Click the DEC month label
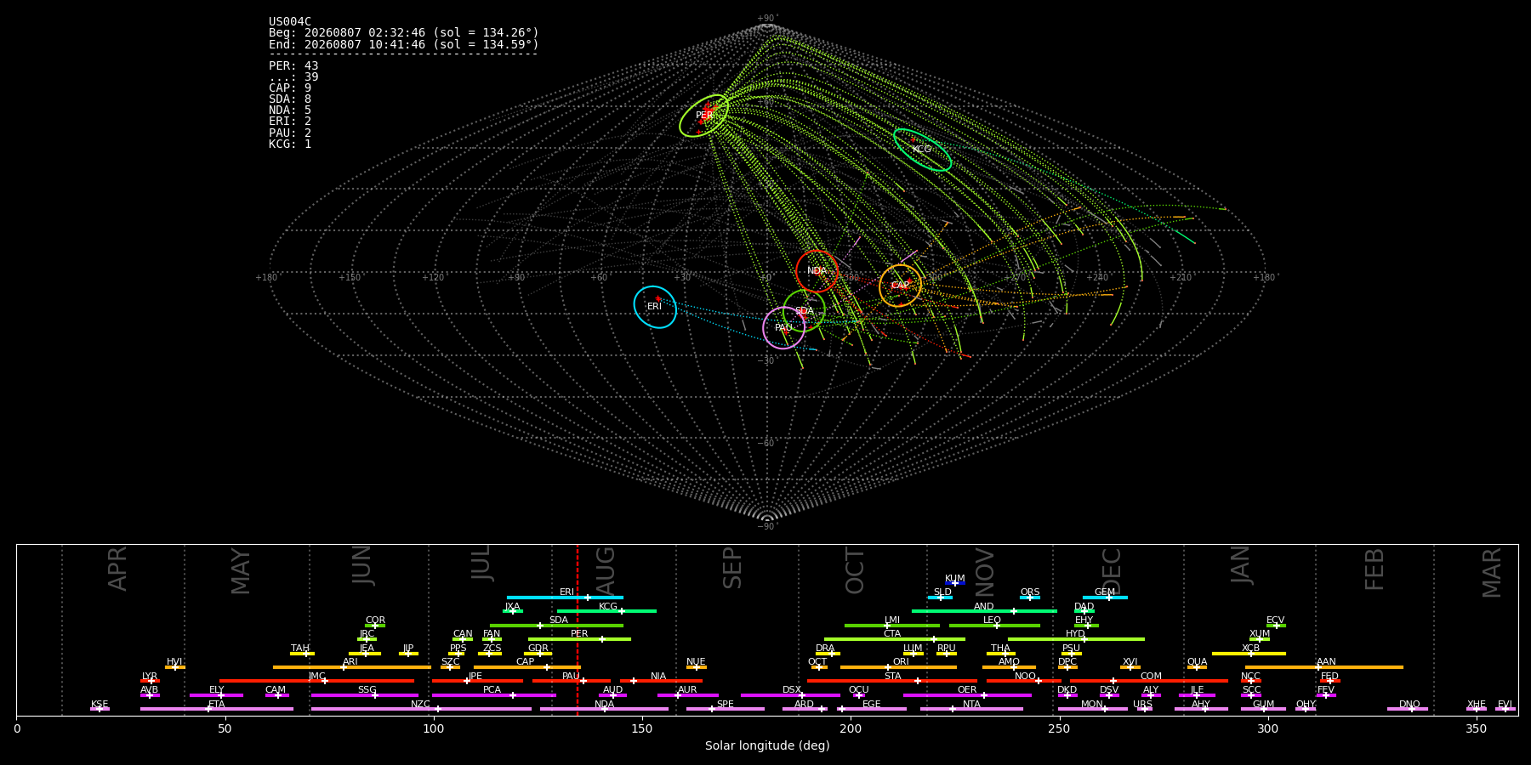The width and height of the screenshot is (1531, 765). coord(1111,570)
